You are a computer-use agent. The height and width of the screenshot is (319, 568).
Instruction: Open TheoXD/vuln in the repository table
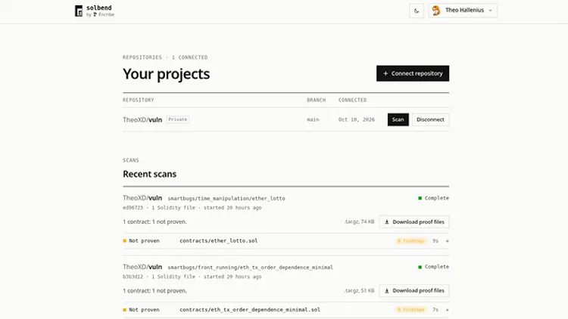pos(142,119)
